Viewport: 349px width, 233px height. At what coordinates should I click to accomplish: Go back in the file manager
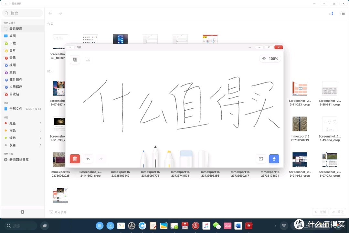point(50,13)
